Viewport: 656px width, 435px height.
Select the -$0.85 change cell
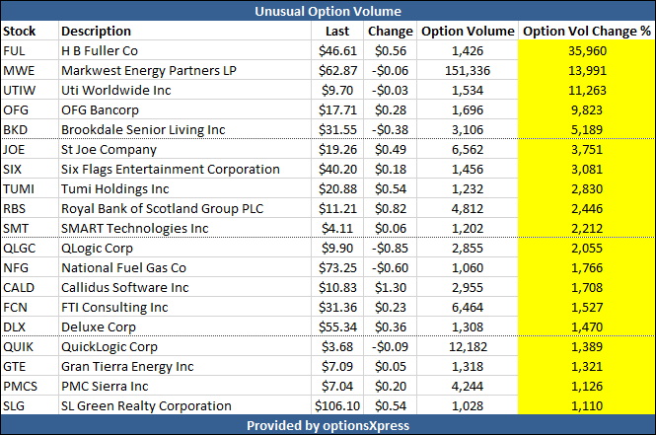(x=390, y=248)
